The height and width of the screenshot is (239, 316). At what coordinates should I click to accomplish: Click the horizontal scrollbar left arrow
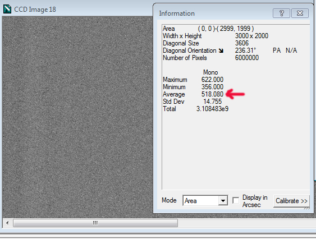[7, 223]
